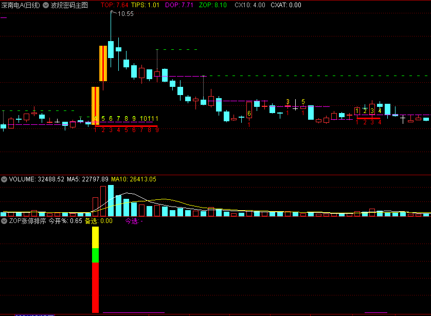
Task: Click the lower orange limit-up candle
Action: (95, 106)
